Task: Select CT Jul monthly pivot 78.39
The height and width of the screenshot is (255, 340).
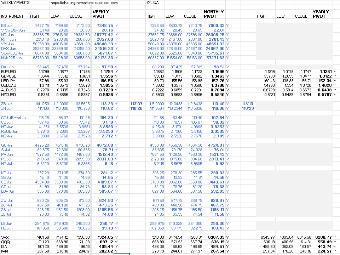Action: [x=219, y=187]
